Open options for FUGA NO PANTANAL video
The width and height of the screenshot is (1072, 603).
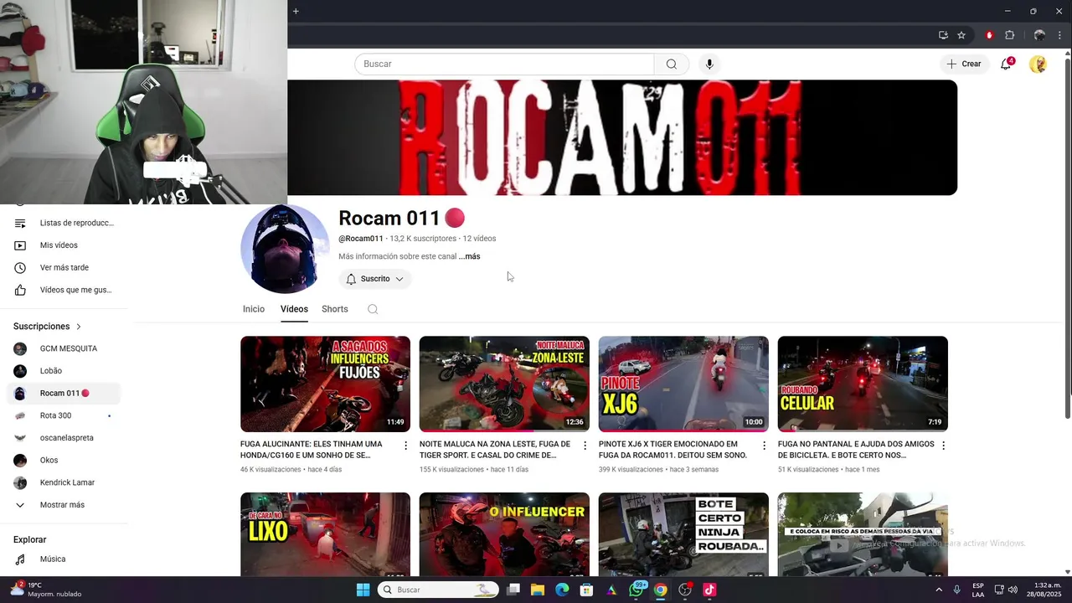pyautogui.click(x=943, y=446)
